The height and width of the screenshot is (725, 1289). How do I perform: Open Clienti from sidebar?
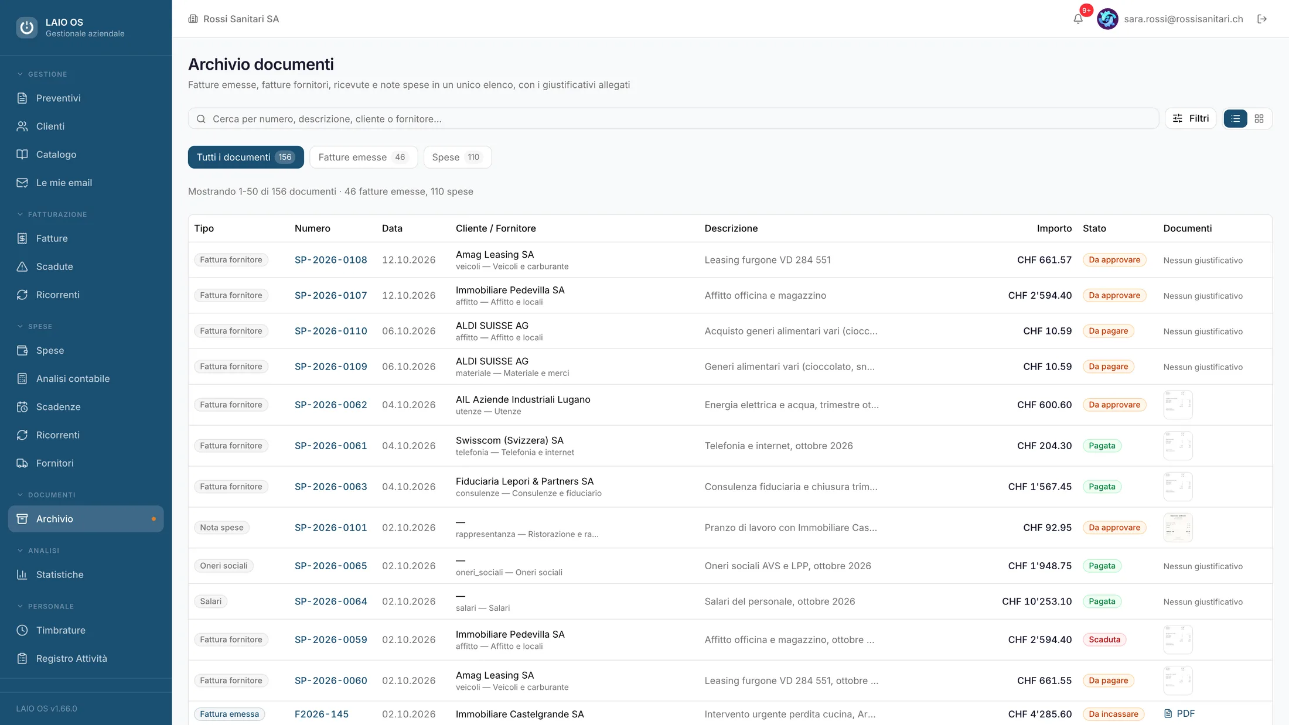(86, 126)
